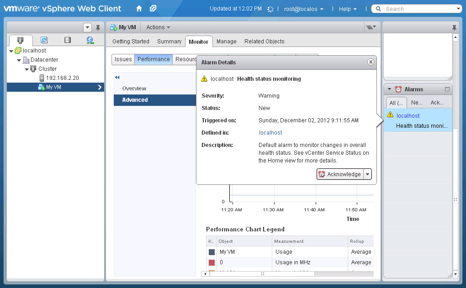Select the Monitor tab
This screenshot has width=466, height=288.
point(199,42)
